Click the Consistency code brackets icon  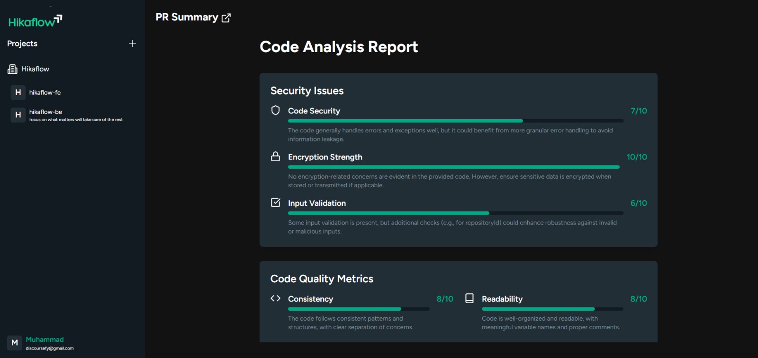(x=275, y=298)
